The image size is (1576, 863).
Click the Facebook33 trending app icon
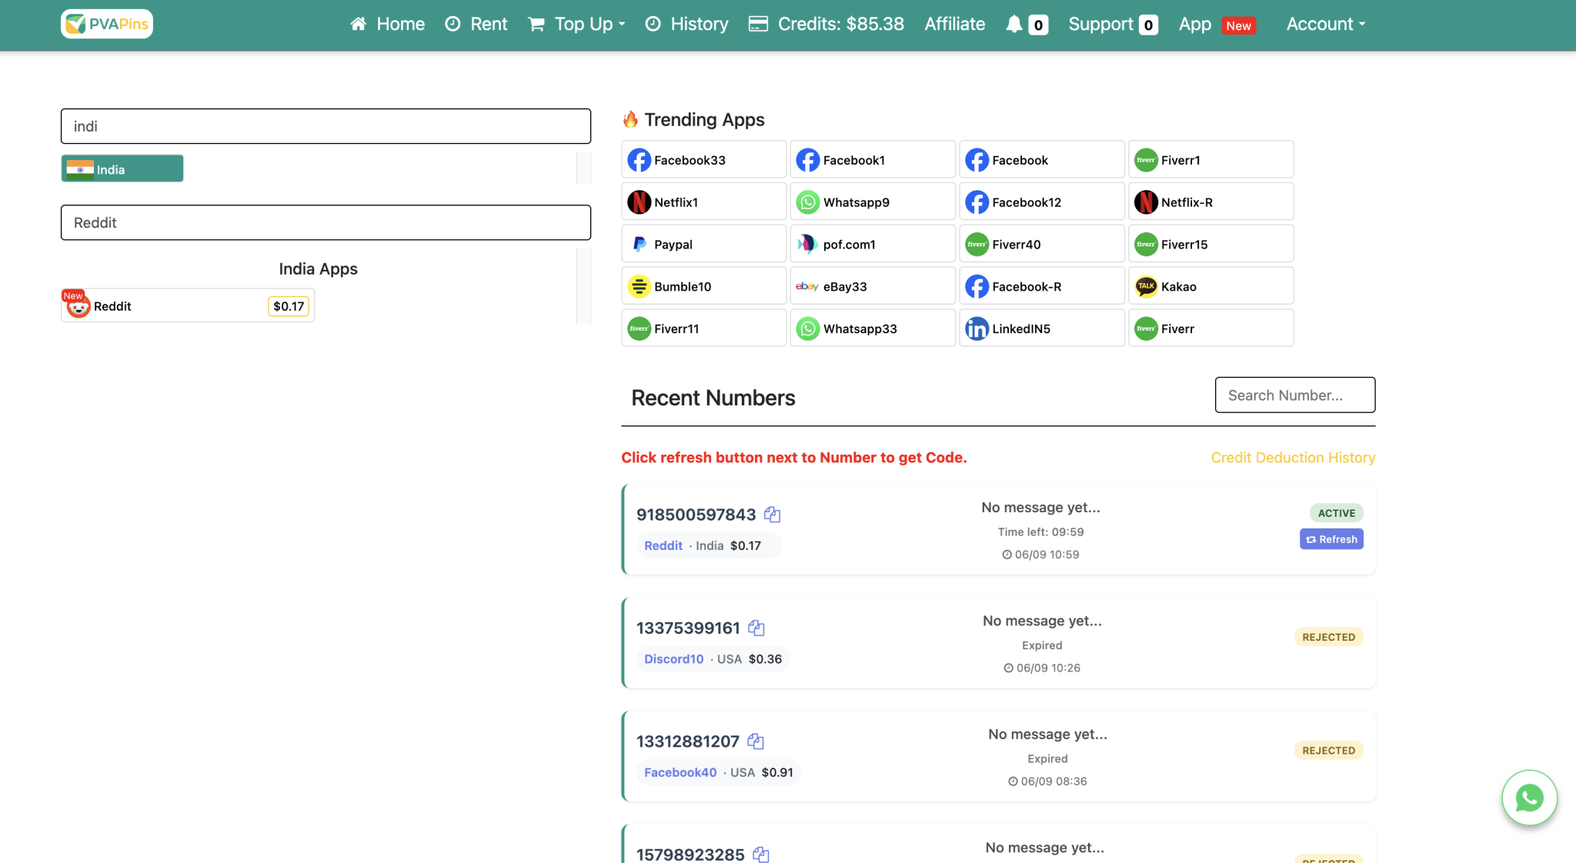point(703,159)
